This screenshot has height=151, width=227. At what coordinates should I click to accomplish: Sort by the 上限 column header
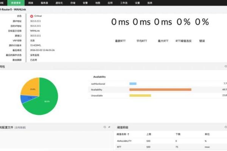[x=149, y=134]
